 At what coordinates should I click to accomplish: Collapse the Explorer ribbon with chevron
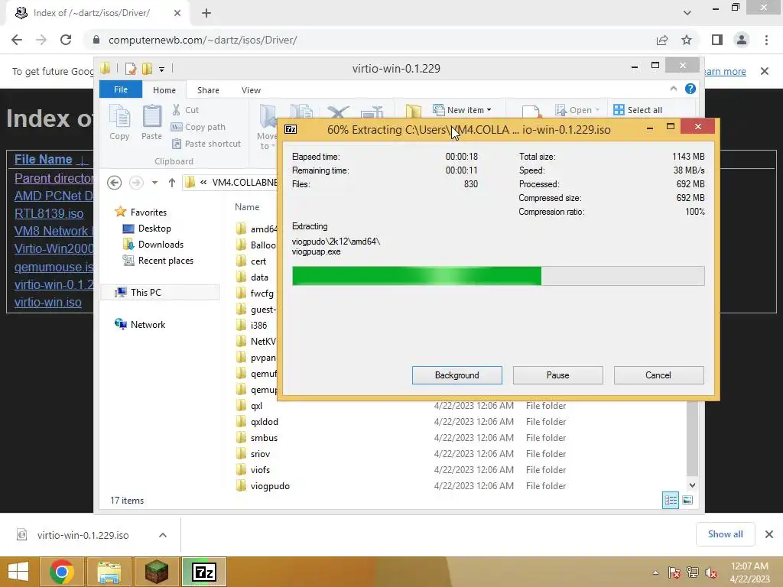673,89
